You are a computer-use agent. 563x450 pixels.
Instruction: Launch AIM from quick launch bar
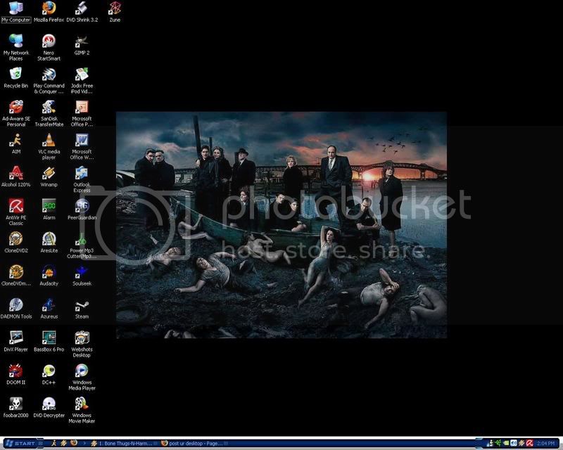point(54,443)
